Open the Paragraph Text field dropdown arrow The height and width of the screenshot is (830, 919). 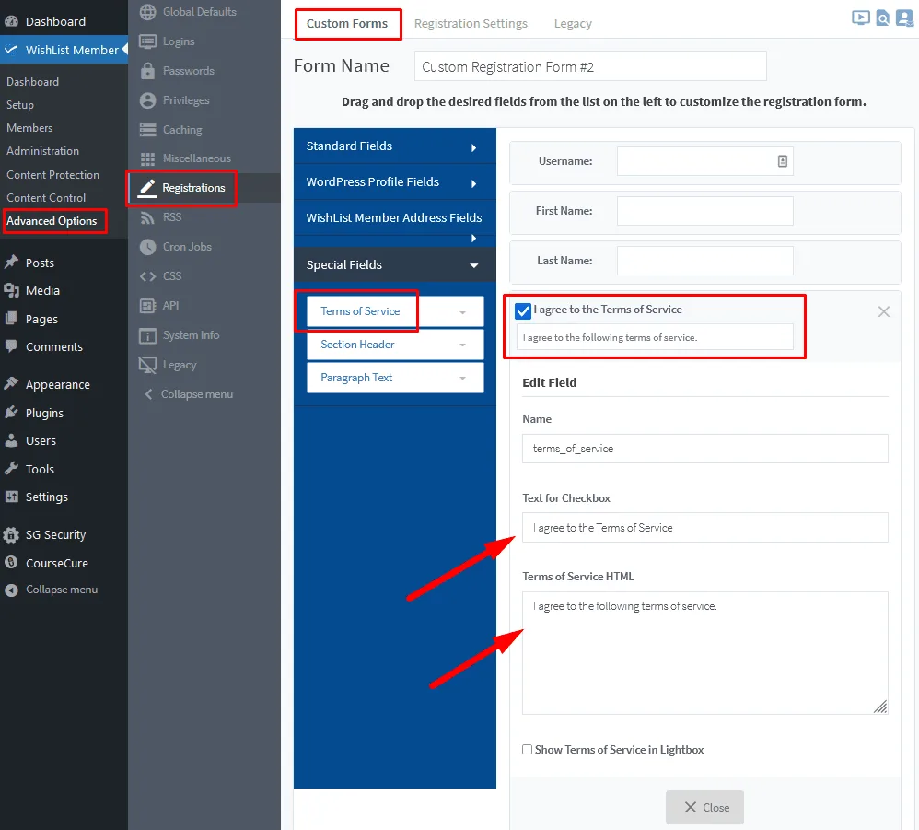tap(462, 379)
